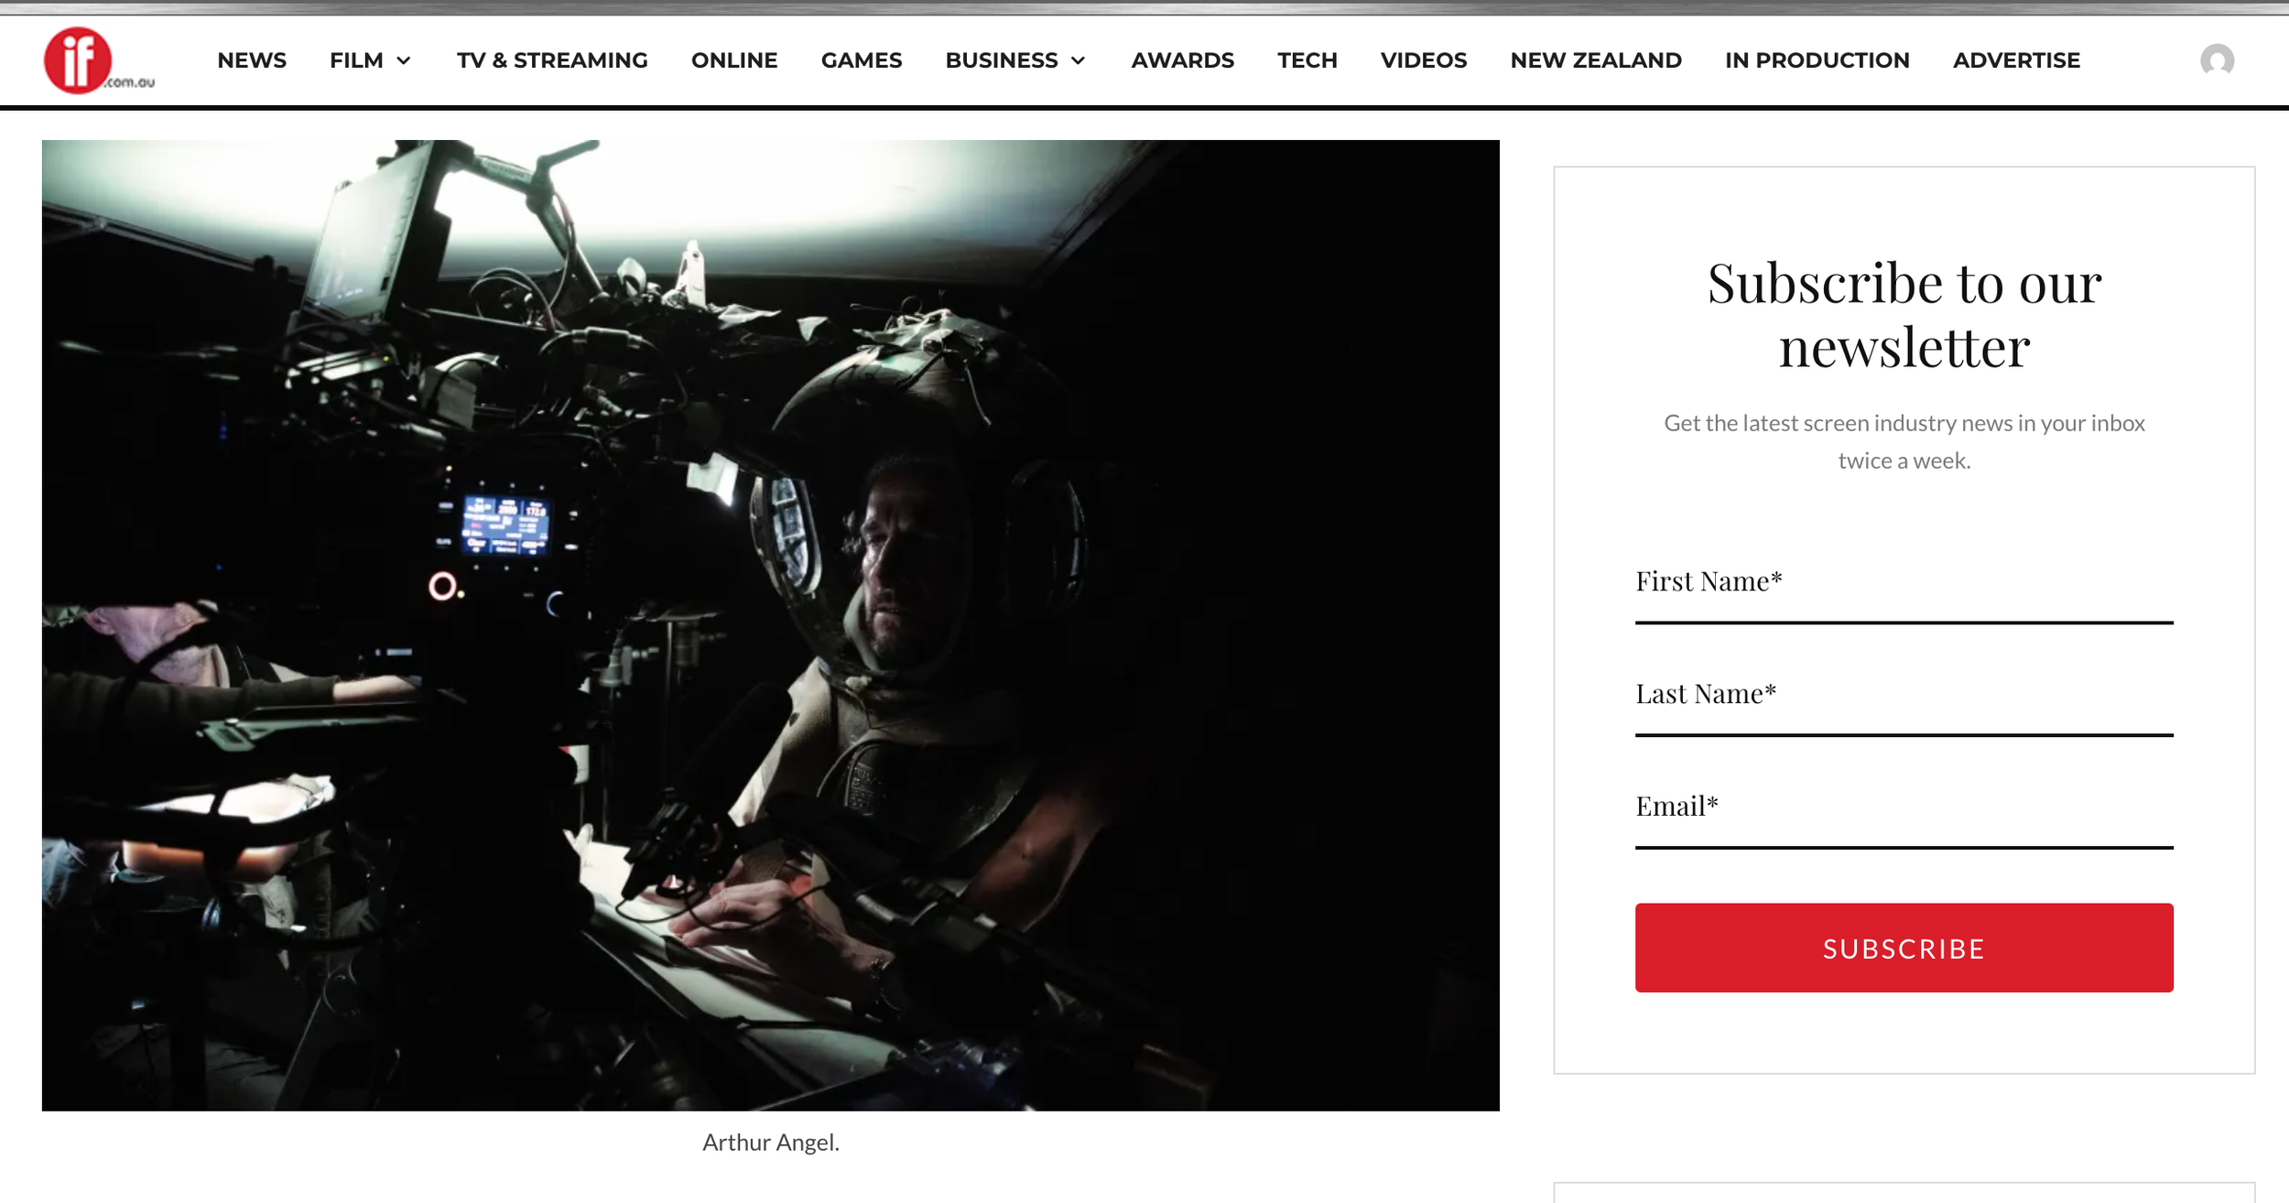Open the IN PRODUCTION page

pos(1817,60)
